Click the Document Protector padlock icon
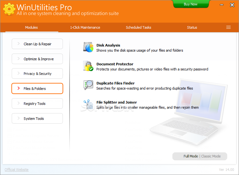Screen dimensions: 239x175 [x=88, y=66]
